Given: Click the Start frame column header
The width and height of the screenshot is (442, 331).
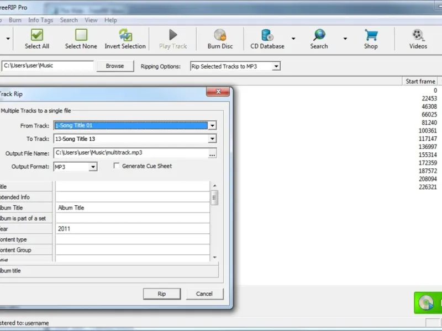Looking at the screenshot, I should coord(420,81).
